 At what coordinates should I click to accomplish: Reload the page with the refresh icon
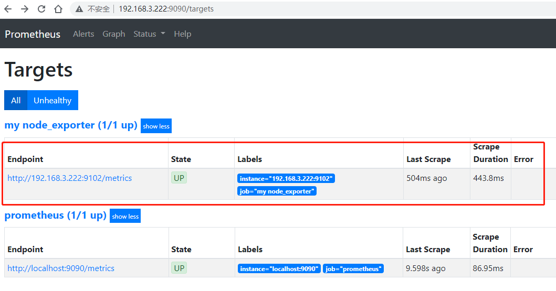(x=41, y=9)
